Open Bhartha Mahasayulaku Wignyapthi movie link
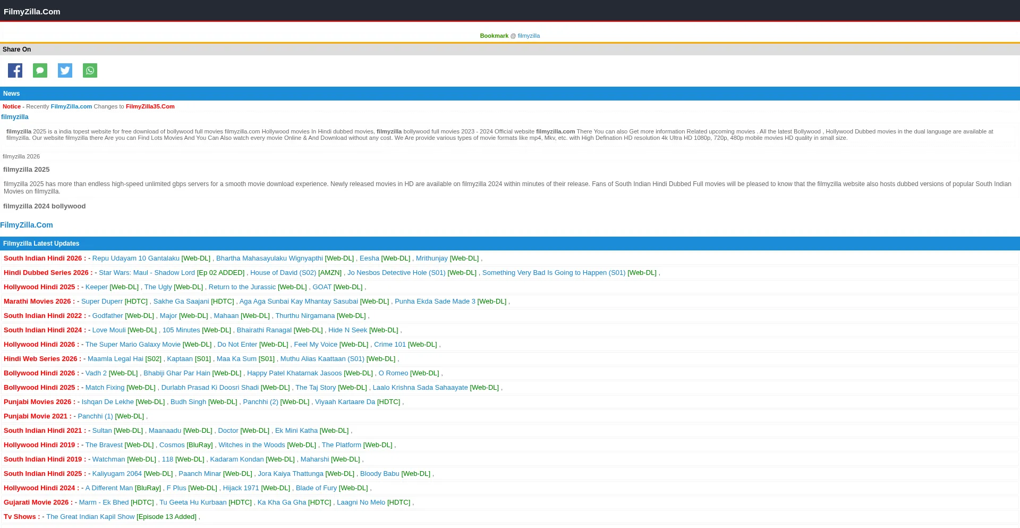1020x528 pixels. click(x=269, y=258)
